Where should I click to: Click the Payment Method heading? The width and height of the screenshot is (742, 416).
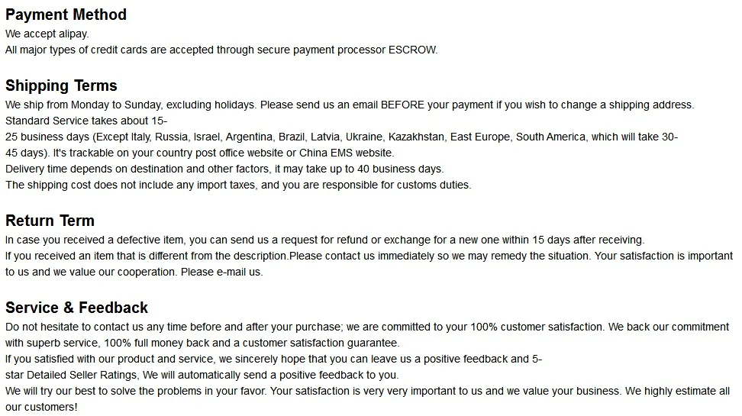(x=66, y=15)
